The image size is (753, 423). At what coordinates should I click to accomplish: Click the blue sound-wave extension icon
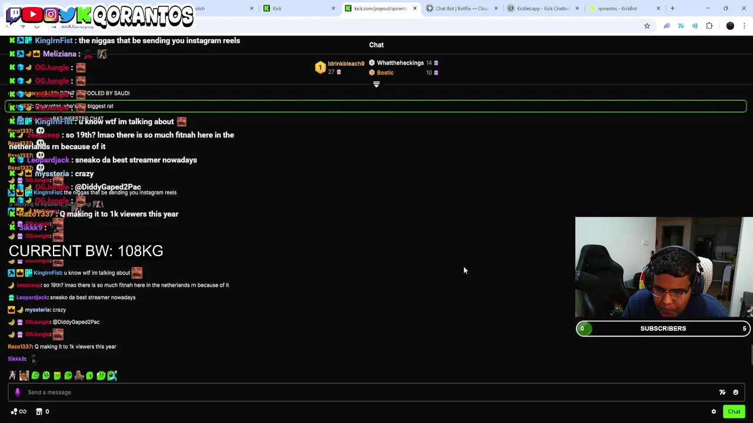tap(695, 26)
